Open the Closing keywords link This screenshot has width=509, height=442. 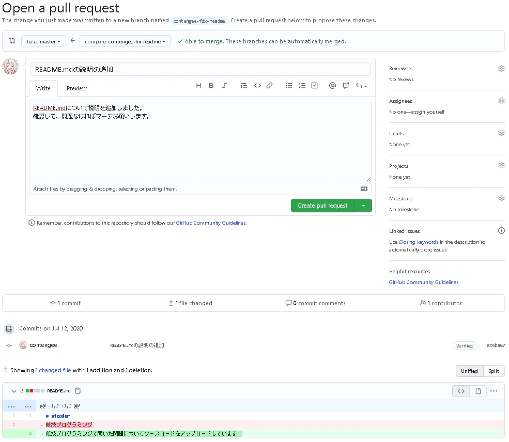[419, 242]
